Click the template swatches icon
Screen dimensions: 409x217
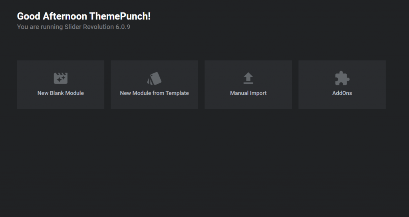click(154, 79)
